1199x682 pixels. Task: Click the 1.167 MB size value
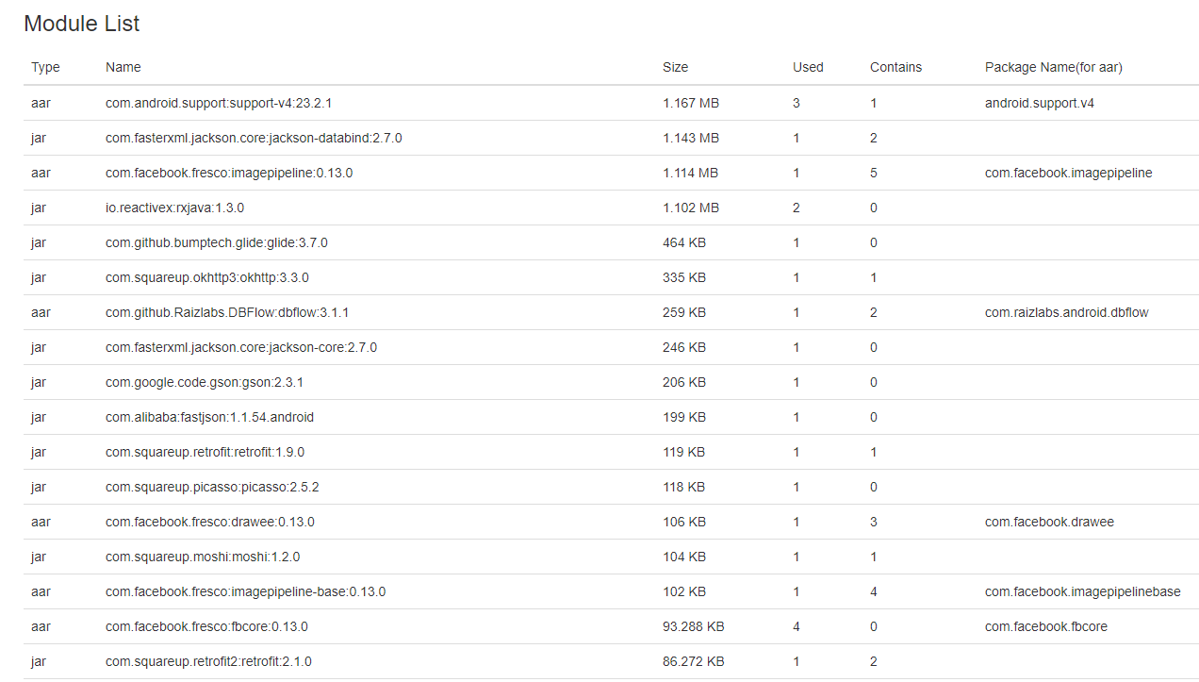691,103
